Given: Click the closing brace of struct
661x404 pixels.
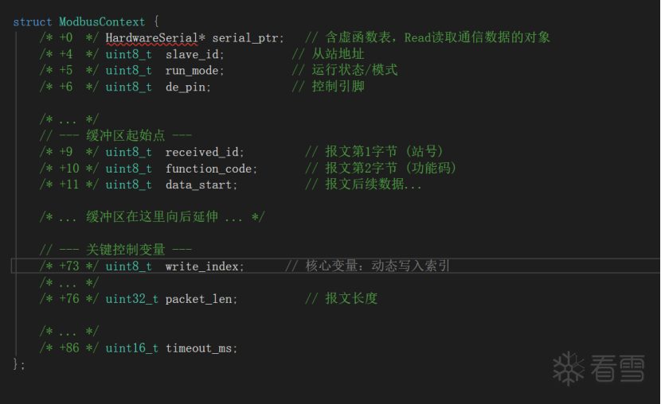Looking at the screenshot, I should pos(17,363).
